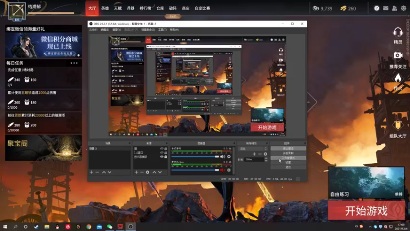The height and width of the screenshot is (231, 410).
Task: Add a scene transition with the plus icon
Action: pyautogui.click(x=254, y=154)
